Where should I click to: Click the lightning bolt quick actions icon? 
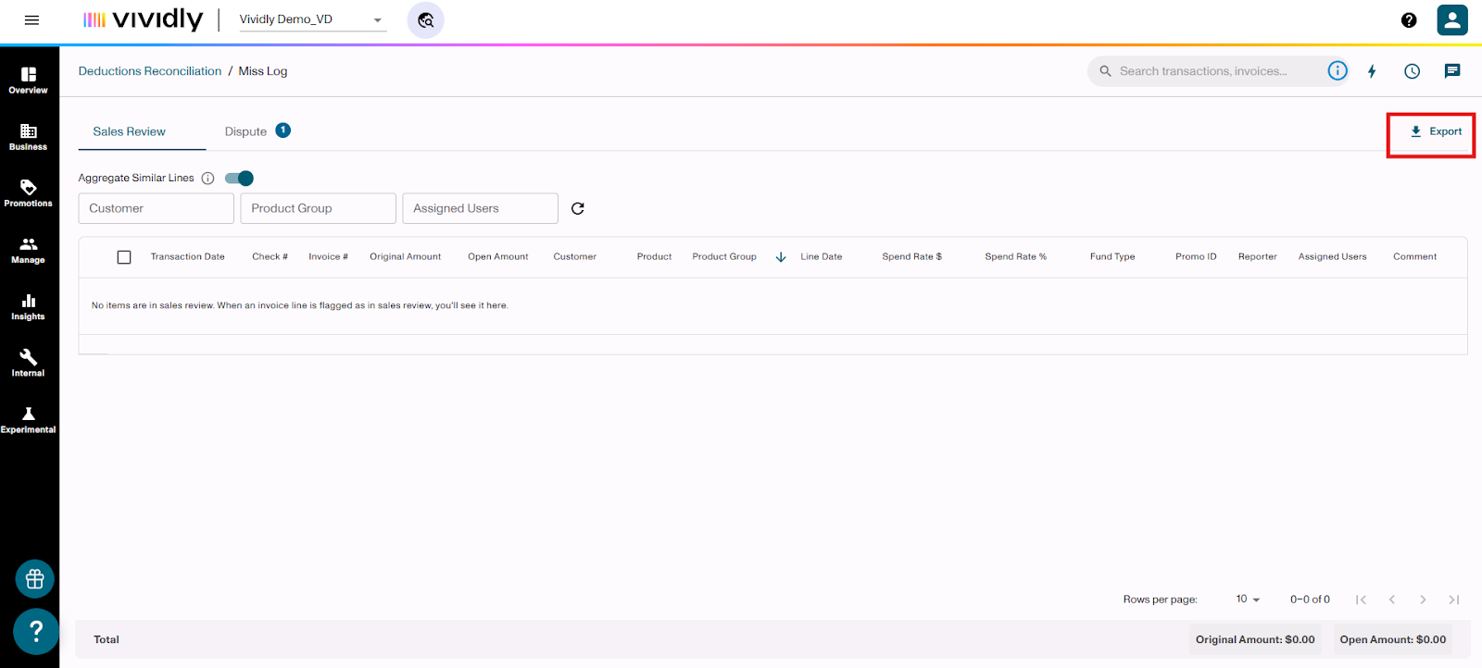tap(1372, 71)
